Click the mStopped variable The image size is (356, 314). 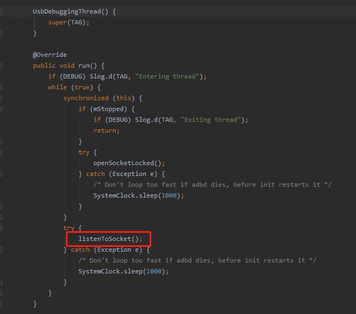point(109,109)
